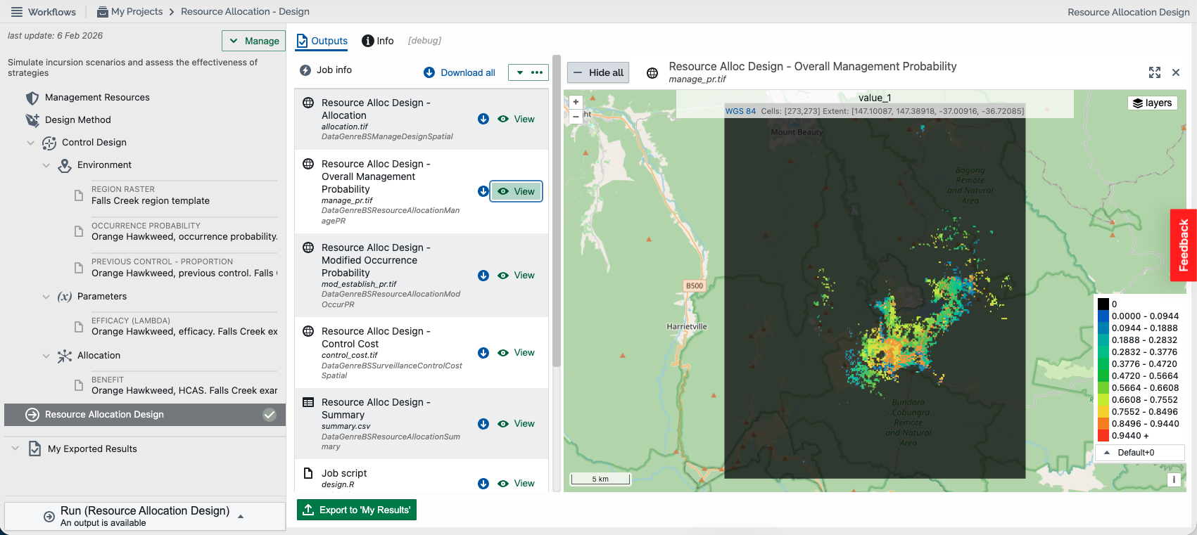Open the Workflows hamburger menu
The image size is (1197, 535).
16,12
